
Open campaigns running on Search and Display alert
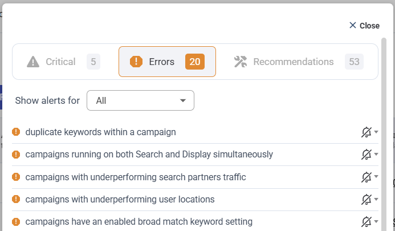pyautogui.click(x=149, y=155)
